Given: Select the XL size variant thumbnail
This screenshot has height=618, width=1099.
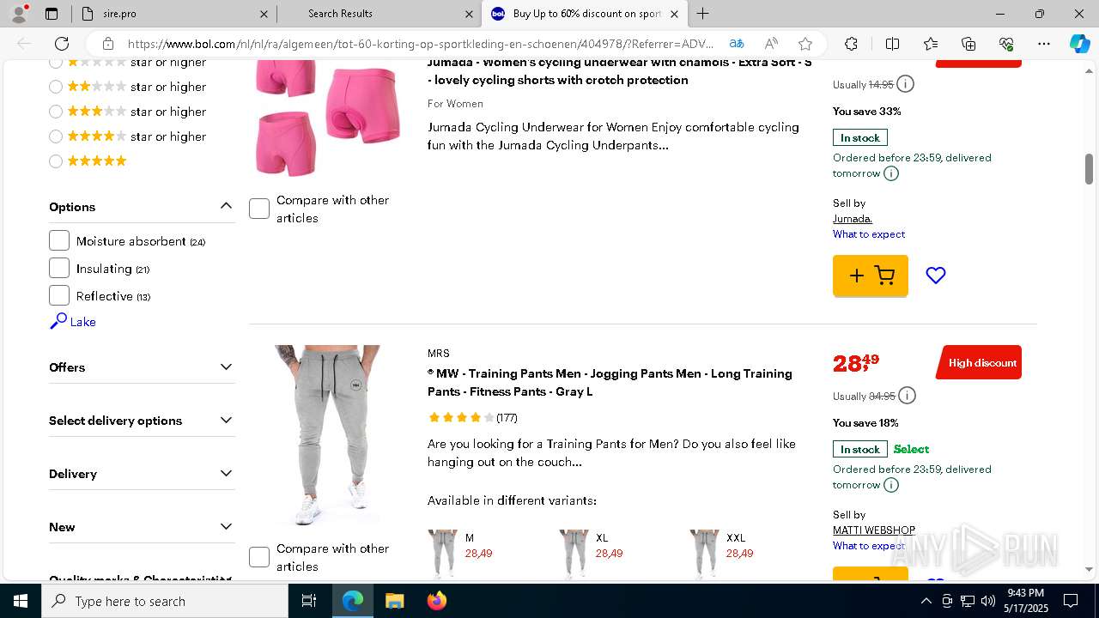Looking at the screenshot, I should [573, 554].
